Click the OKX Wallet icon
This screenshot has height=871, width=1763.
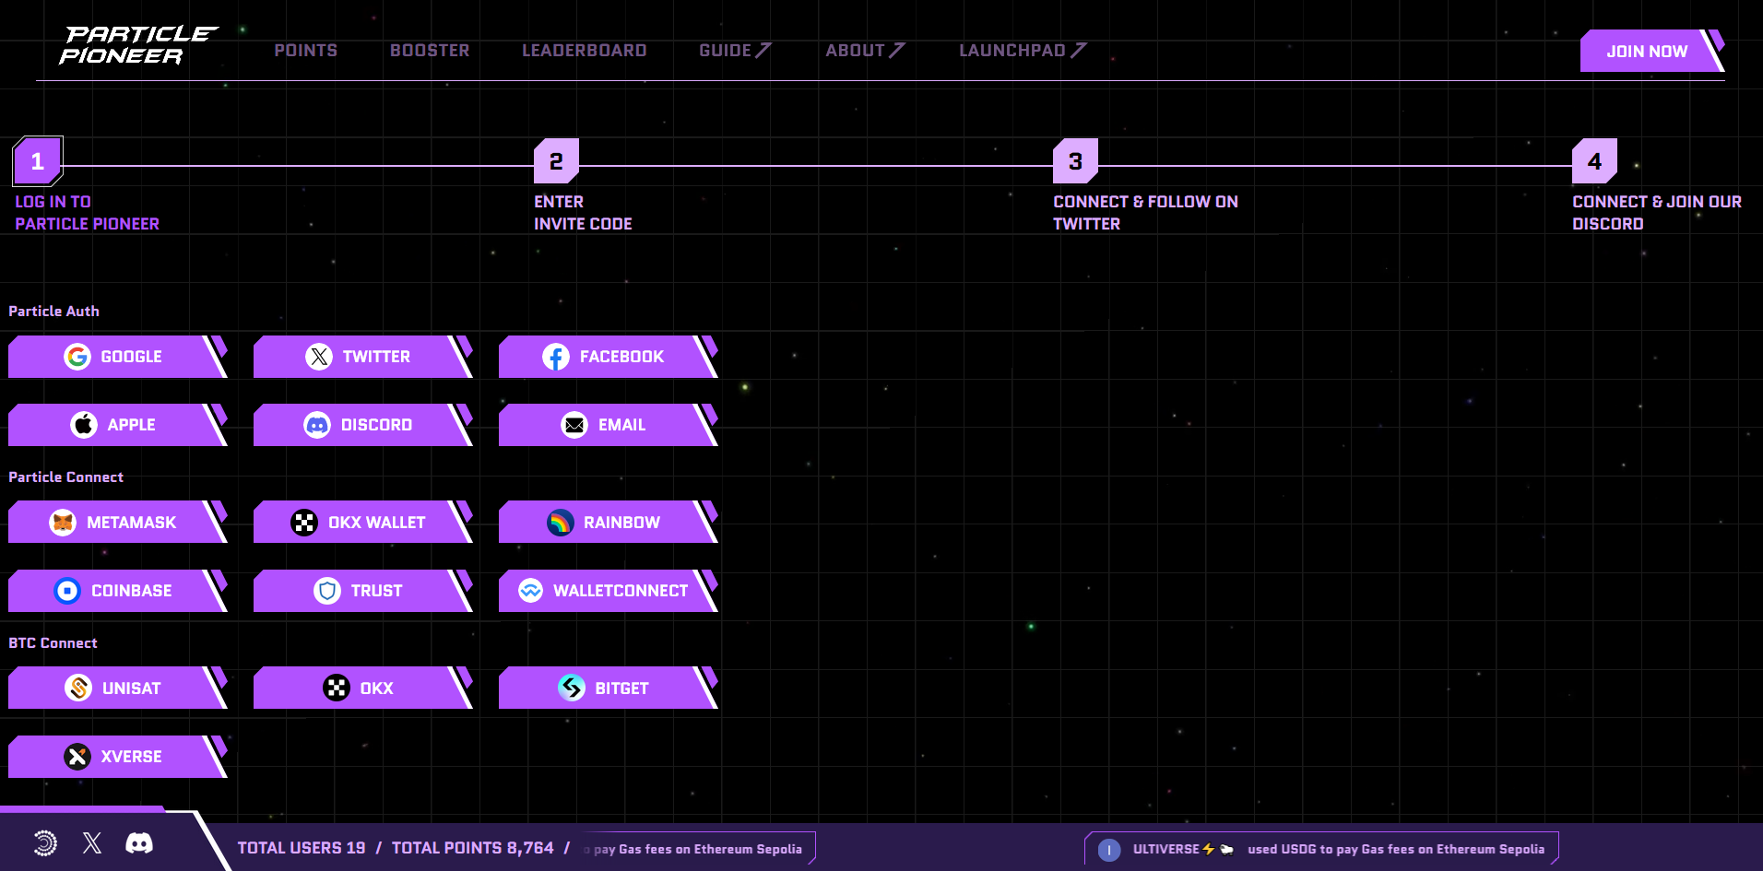pos(305,522)
